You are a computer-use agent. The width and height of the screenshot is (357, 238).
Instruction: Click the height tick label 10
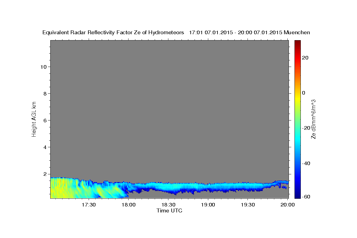[x=43, y=67]
